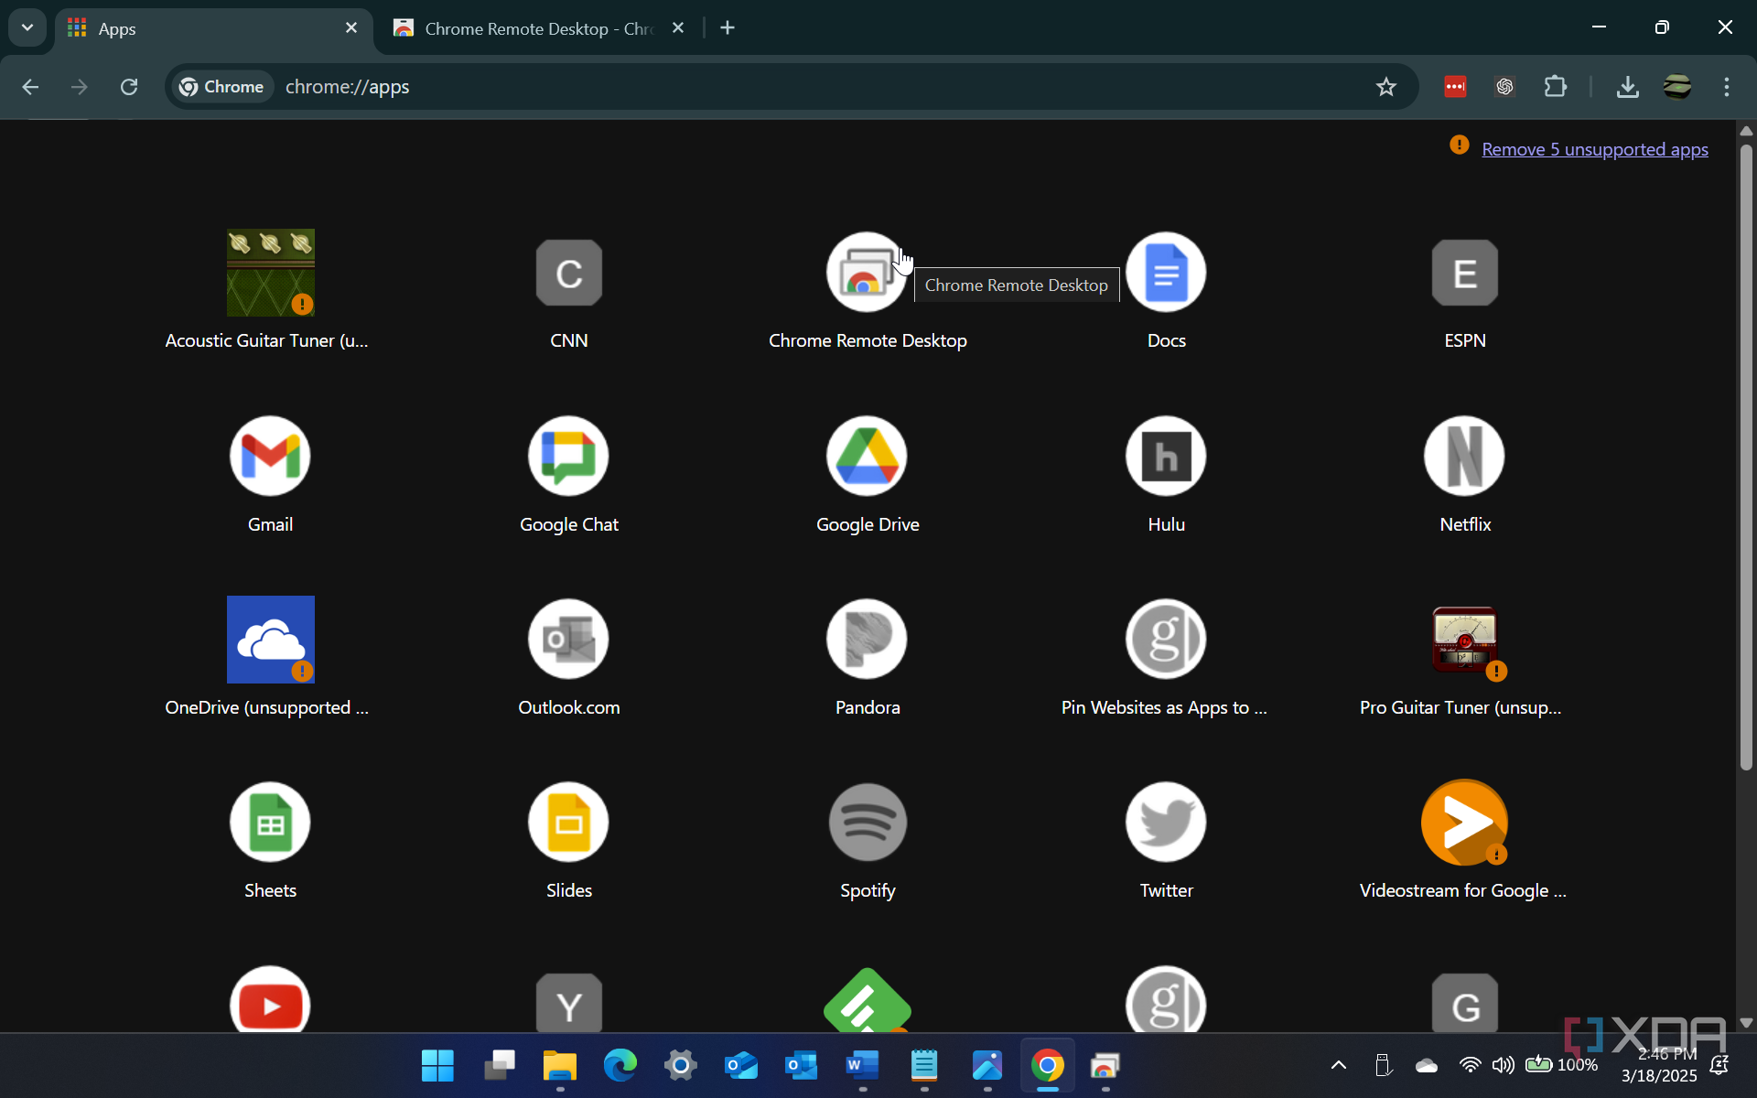Viewport: 1757px width, 1098px height.
Task: Launch the Pandora app
Action: (867, 639)
